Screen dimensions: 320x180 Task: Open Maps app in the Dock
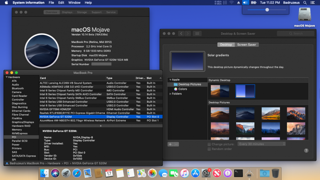pos(141,173)
